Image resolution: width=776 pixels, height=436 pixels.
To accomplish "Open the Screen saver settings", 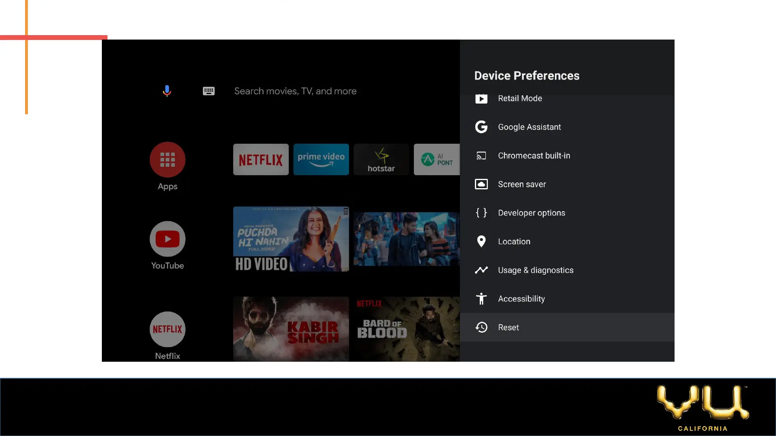I will point(521,184).
